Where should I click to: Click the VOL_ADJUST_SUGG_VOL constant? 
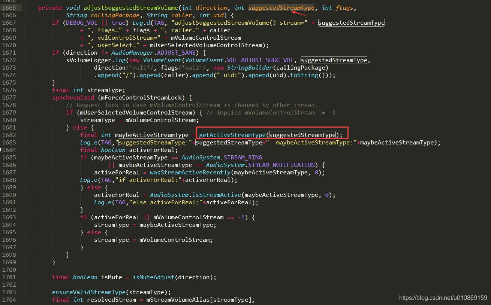[261, 60]
